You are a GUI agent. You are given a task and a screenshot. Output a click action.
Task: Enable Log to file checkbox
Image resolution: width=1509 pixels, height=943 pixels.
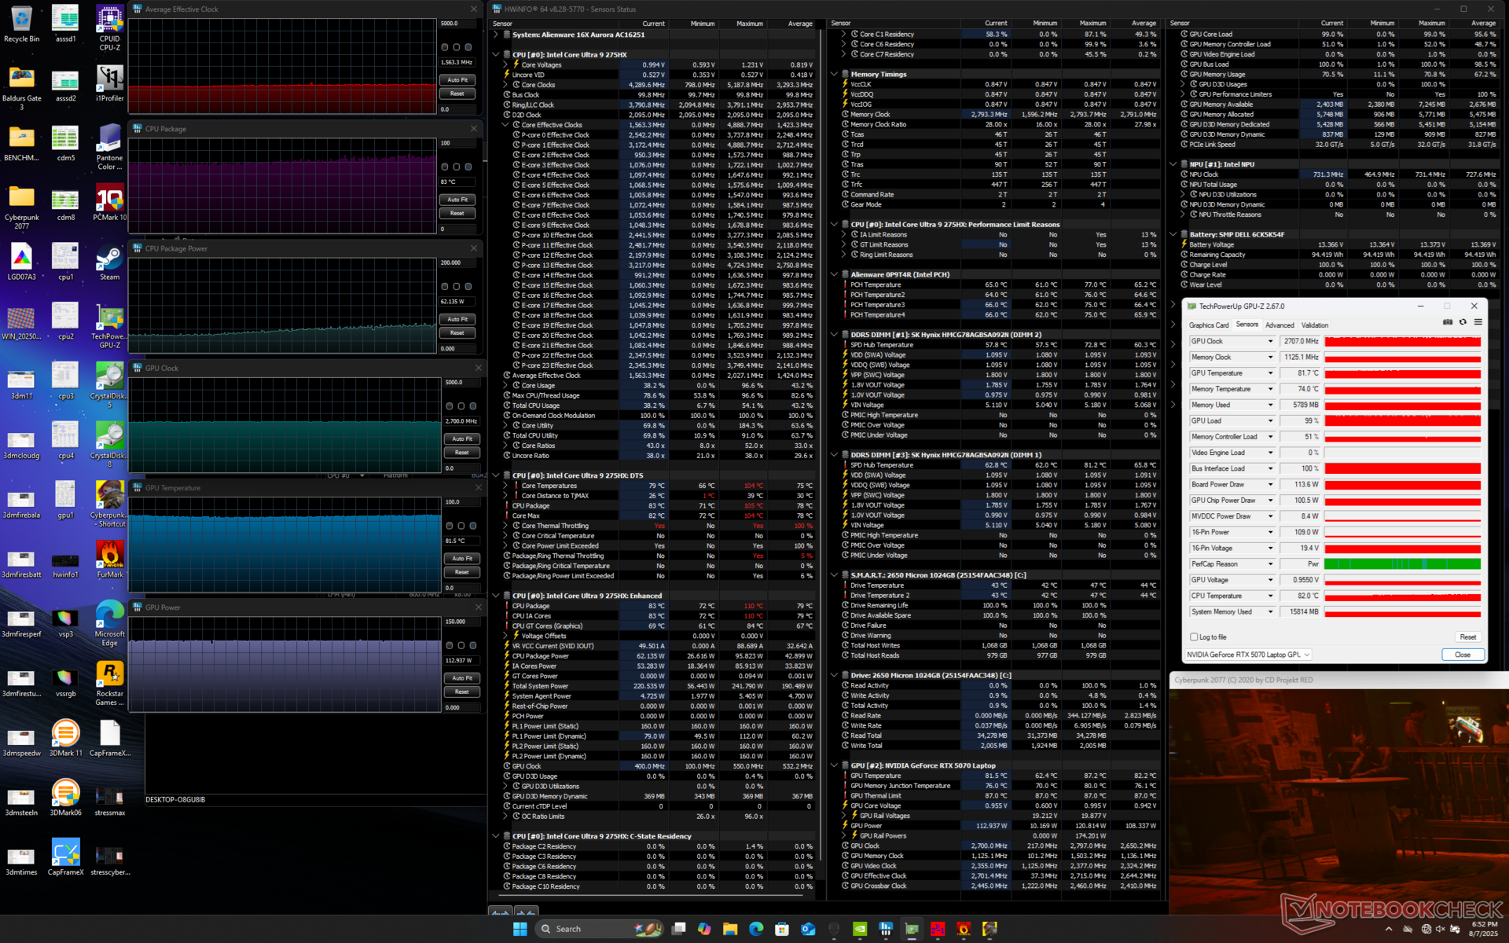[1195, 637]
